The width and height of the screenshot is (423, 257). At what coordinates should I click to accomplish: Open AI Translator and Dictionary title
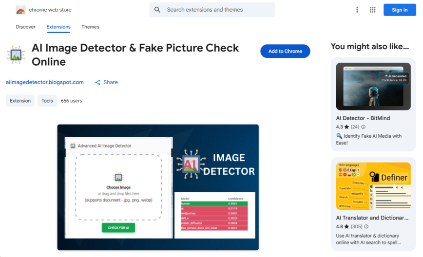coord(372,218)
